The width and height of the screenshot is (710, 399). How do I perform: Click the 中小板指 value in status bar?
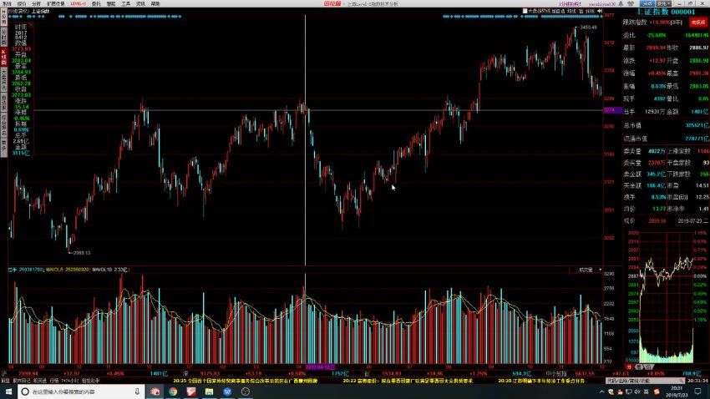point(585,374)
